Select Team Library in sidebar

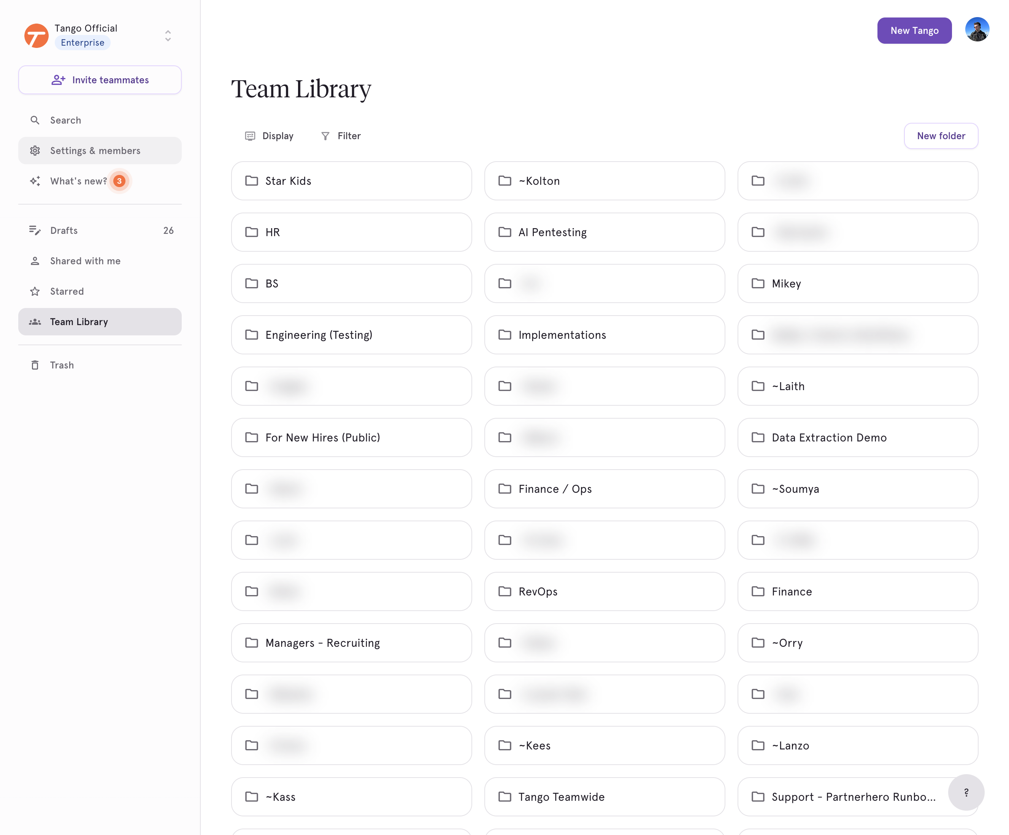100,321
